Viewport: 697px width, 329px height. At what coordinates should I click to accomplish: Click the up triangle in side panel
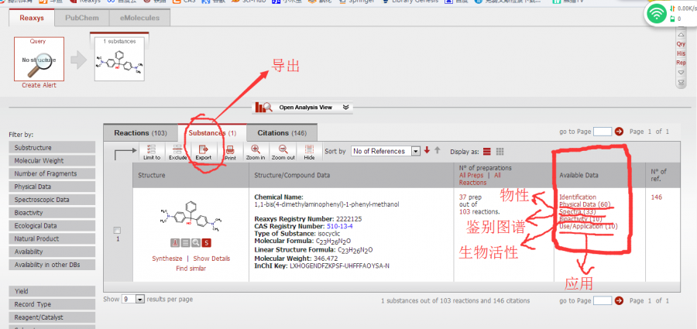pyautogui.click(x=681, y=35)
